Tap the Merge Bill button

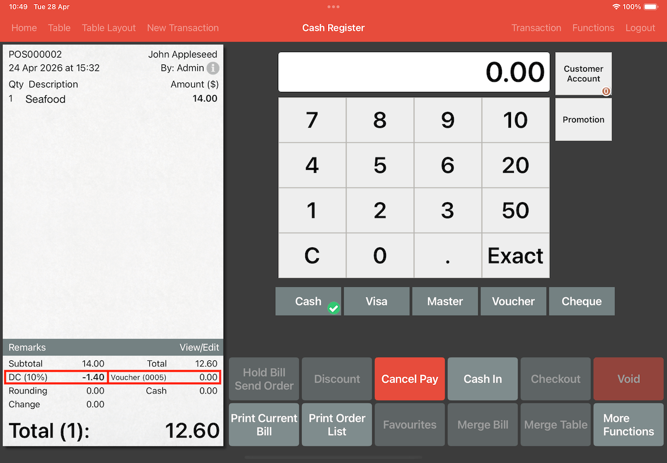point(483,425)
